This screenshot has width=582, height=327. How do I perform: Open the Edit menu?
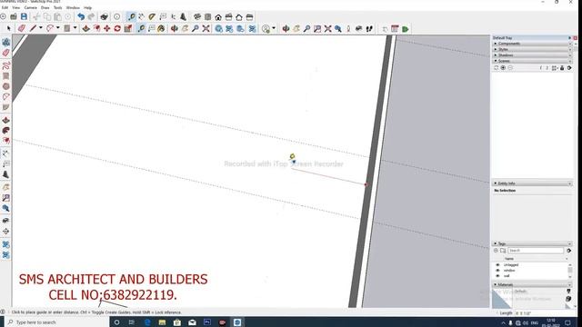pos(5,7)
